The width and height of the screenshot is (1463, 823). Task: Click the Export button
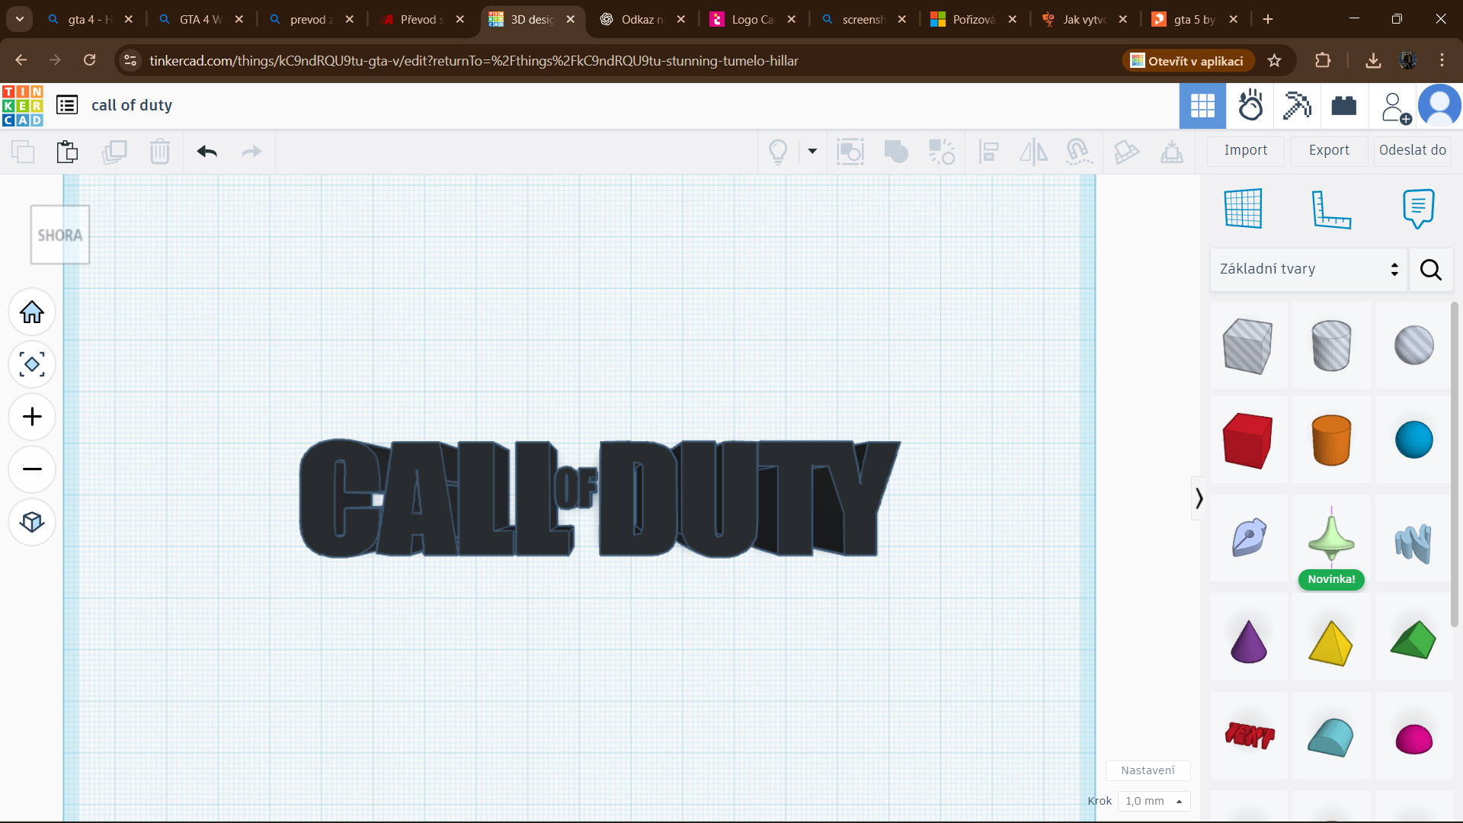(1329, 151)
